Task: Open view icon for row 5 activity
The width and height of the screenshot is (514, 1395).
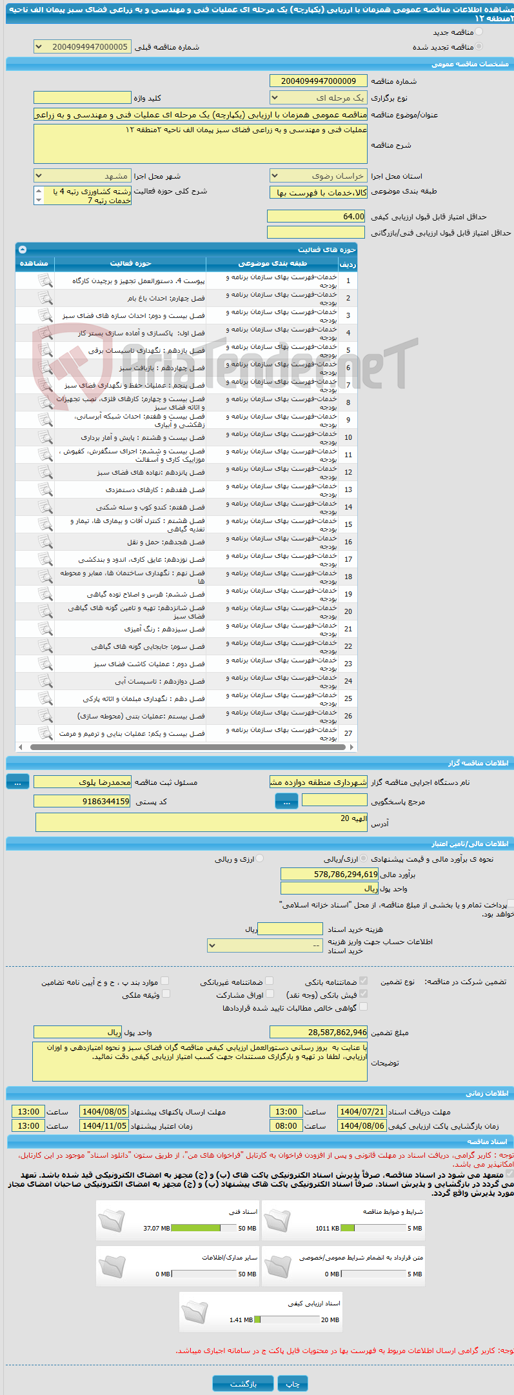Action: pyautogui.click(x=45, y=350)
